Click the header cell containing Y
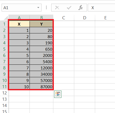Screen dimensions: 115x113 point(41,24)
